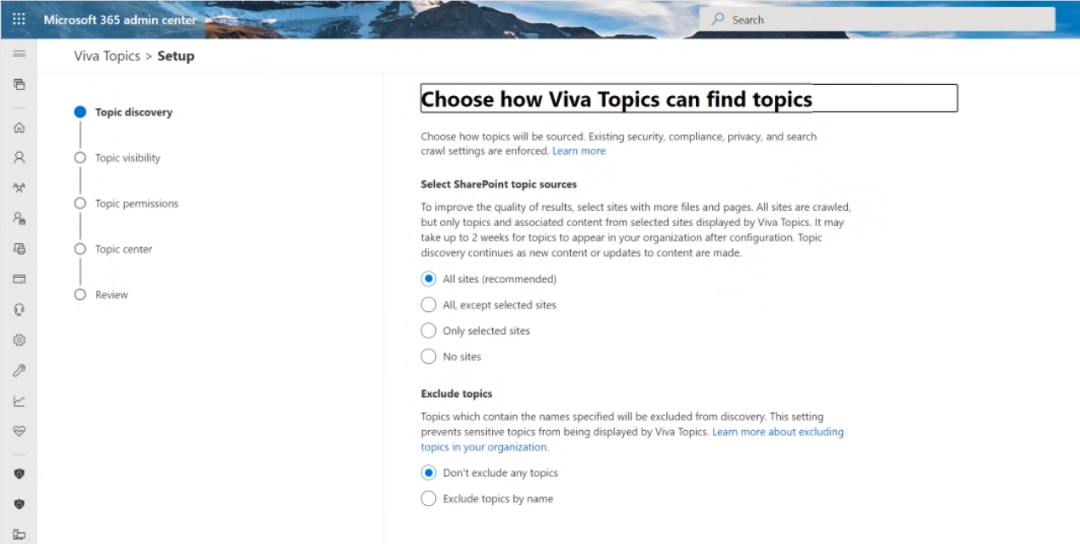Open the Health heartbeat icon
1080x544 pixels.
(19, 431)
